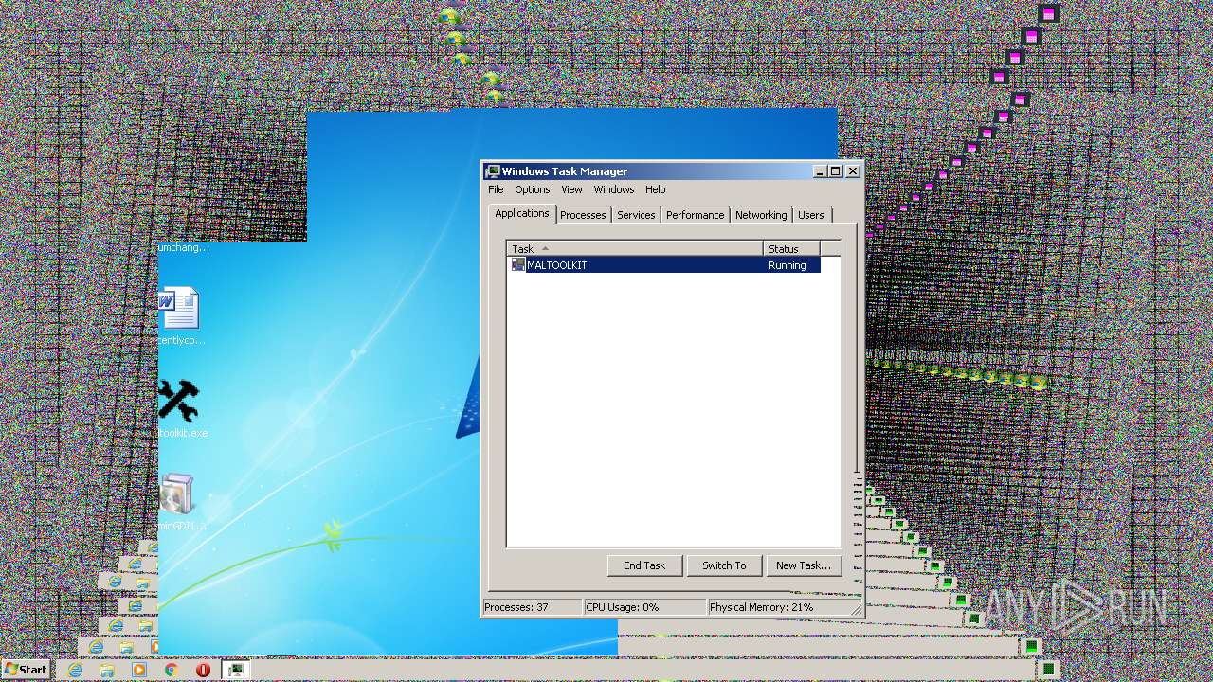
Task: Click the New Task... button
Action: 804,565
